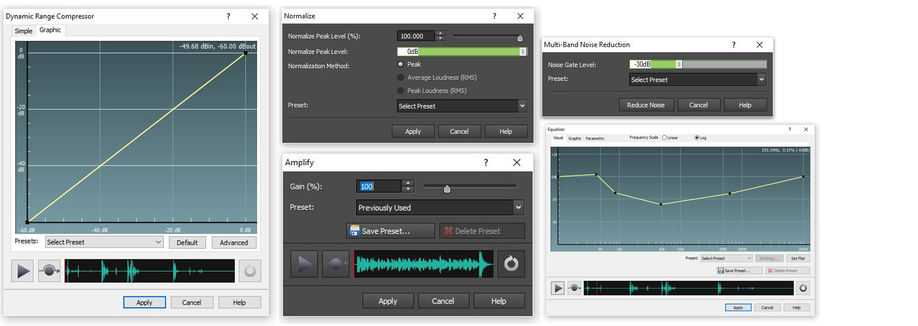Decrease Amplify gain with down arrow
Image resolution: width=918 pixels, height=326 pixels.
coord(408,189)
